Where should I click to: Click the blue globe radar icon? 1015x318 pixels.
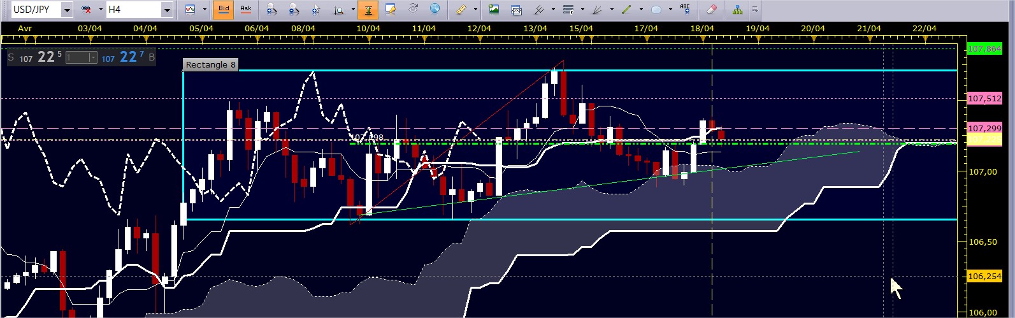point(435,10)
